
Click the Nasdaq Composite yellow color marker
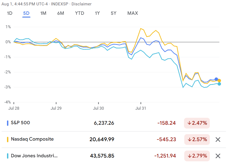tap(8, 139)
